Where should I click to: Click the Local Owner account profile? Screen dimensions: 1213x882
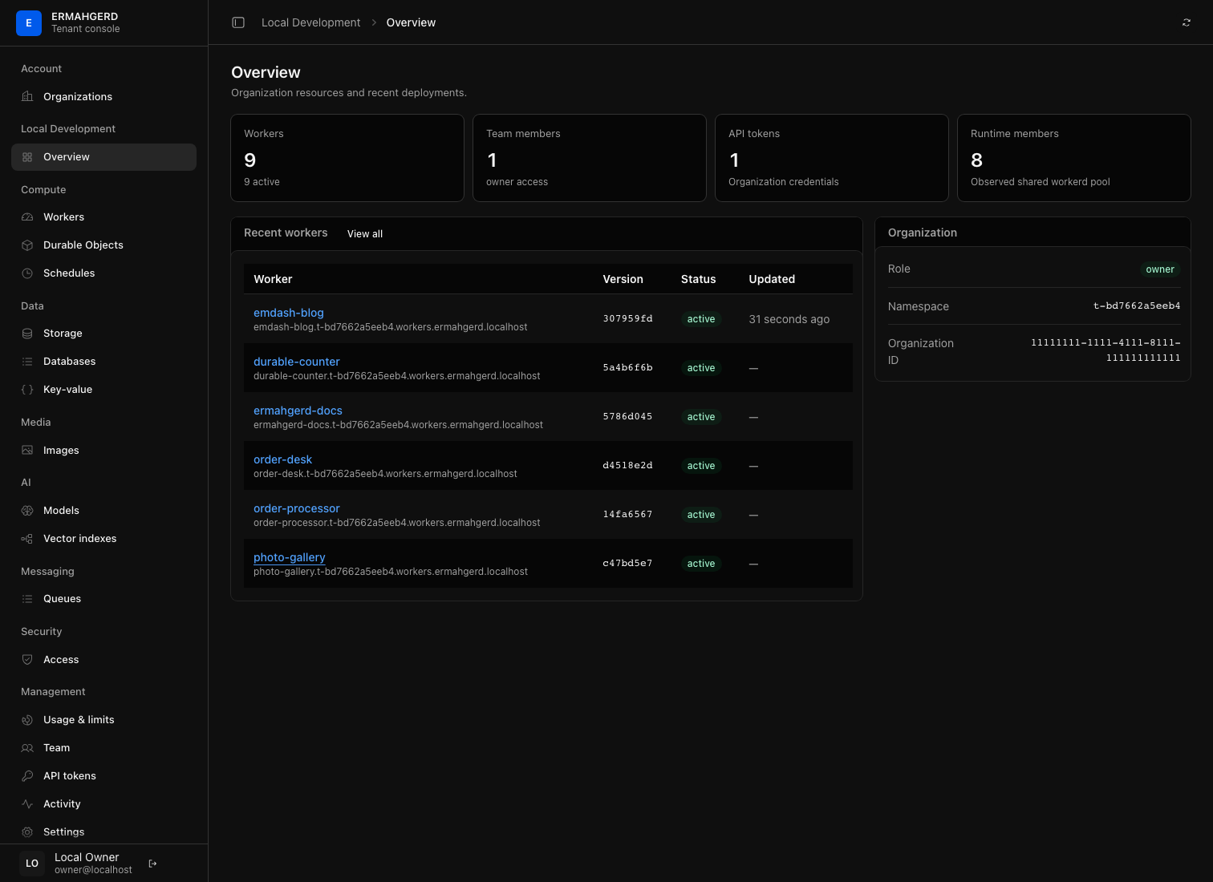click(78, 864)
